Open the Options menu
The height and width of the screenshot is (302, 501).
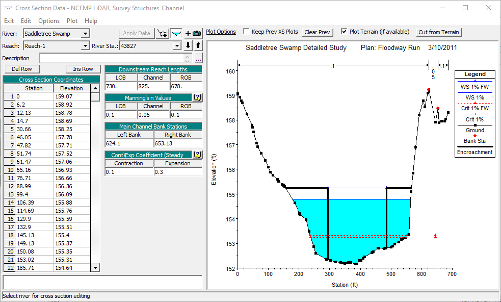(49, 21)
